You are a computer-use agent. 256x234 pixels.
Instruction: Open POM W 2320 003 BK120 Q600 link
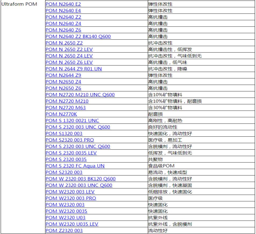click(81, 179)
